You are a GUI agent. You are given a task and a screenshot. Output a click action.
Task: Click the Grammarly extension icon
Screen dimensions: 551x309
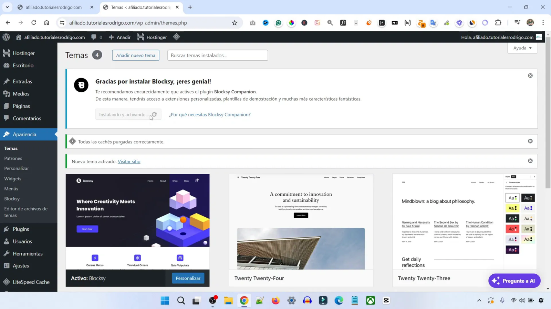(x=278, y=23)
